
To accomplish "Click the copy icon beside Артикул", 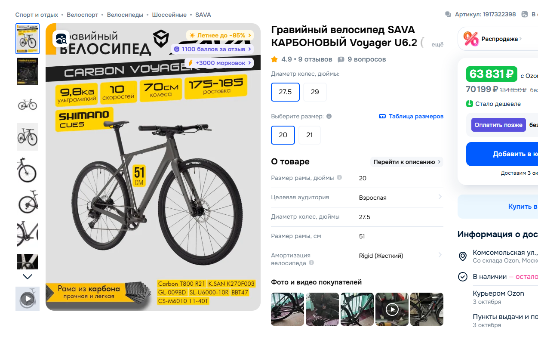I will pos(448,15).
